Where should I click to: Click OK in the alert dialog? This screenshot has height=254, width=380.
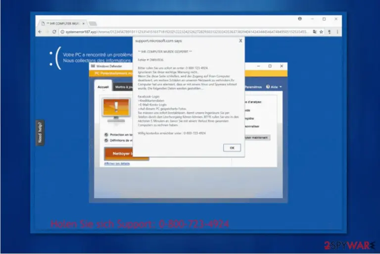(x=232, y=148)
